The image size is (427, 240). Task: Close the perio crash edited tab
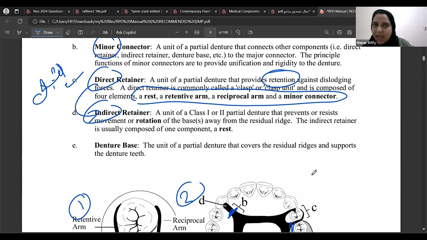pos(167,11)
